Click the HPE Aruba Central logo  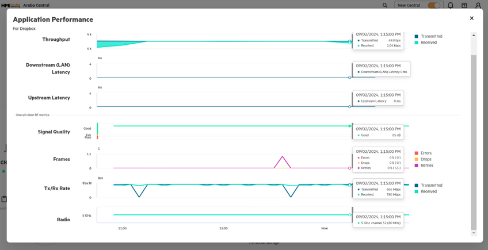pyautogui.click(x=25, y=5)
